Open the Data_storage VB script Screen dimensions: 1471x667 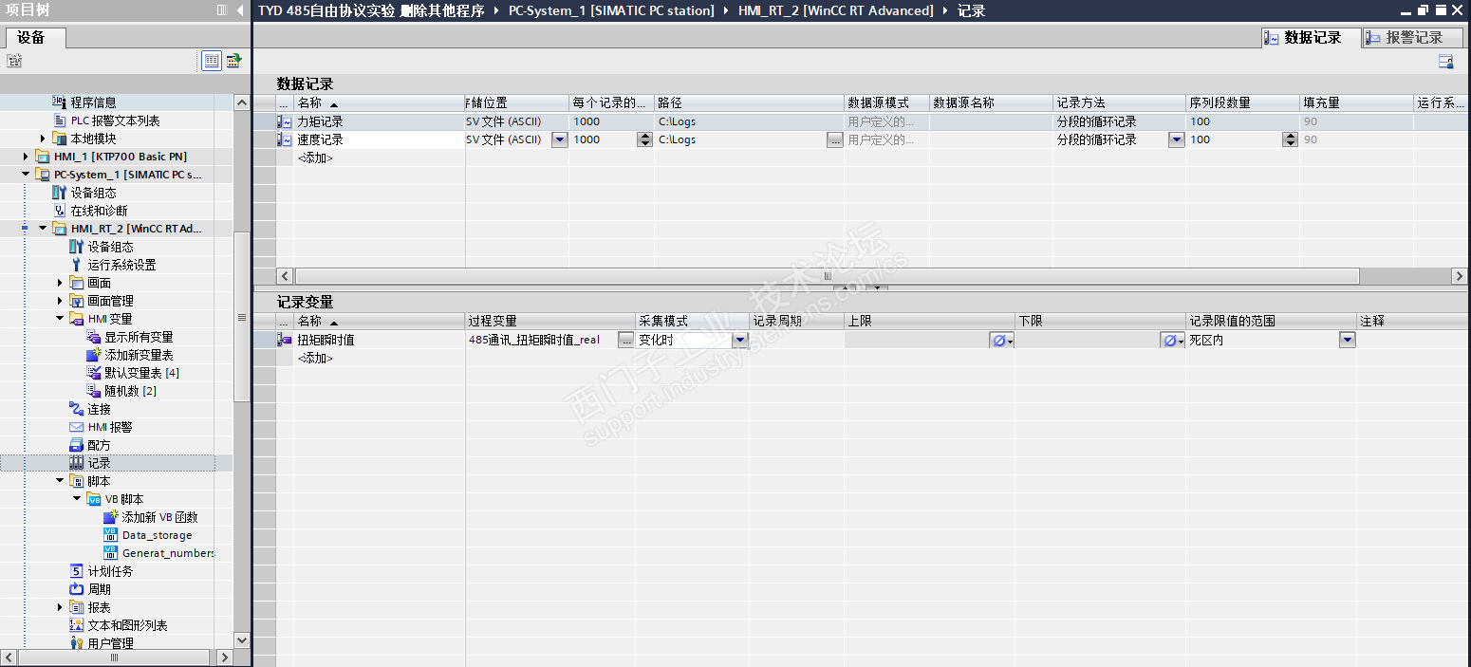[x=157, y=535]
